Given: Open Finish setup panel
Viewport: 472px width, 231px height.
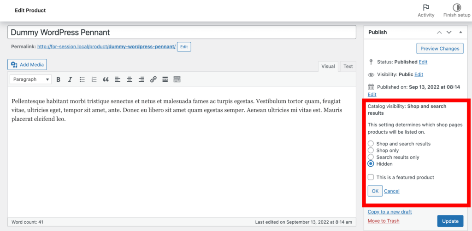Looking at the screenshot, I should tap(457, 11).
